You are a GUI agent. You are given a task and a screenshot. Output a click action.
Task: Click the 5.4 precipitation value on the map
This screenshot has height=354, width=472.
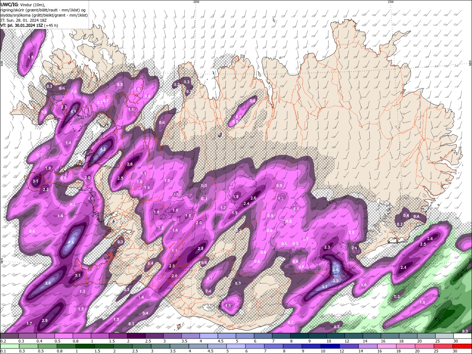coord(336,270)
